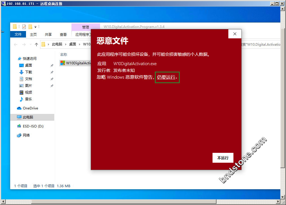Expand the recent locations chevron dropdown
The image size is (286, 205).
[x=30, y=45]
